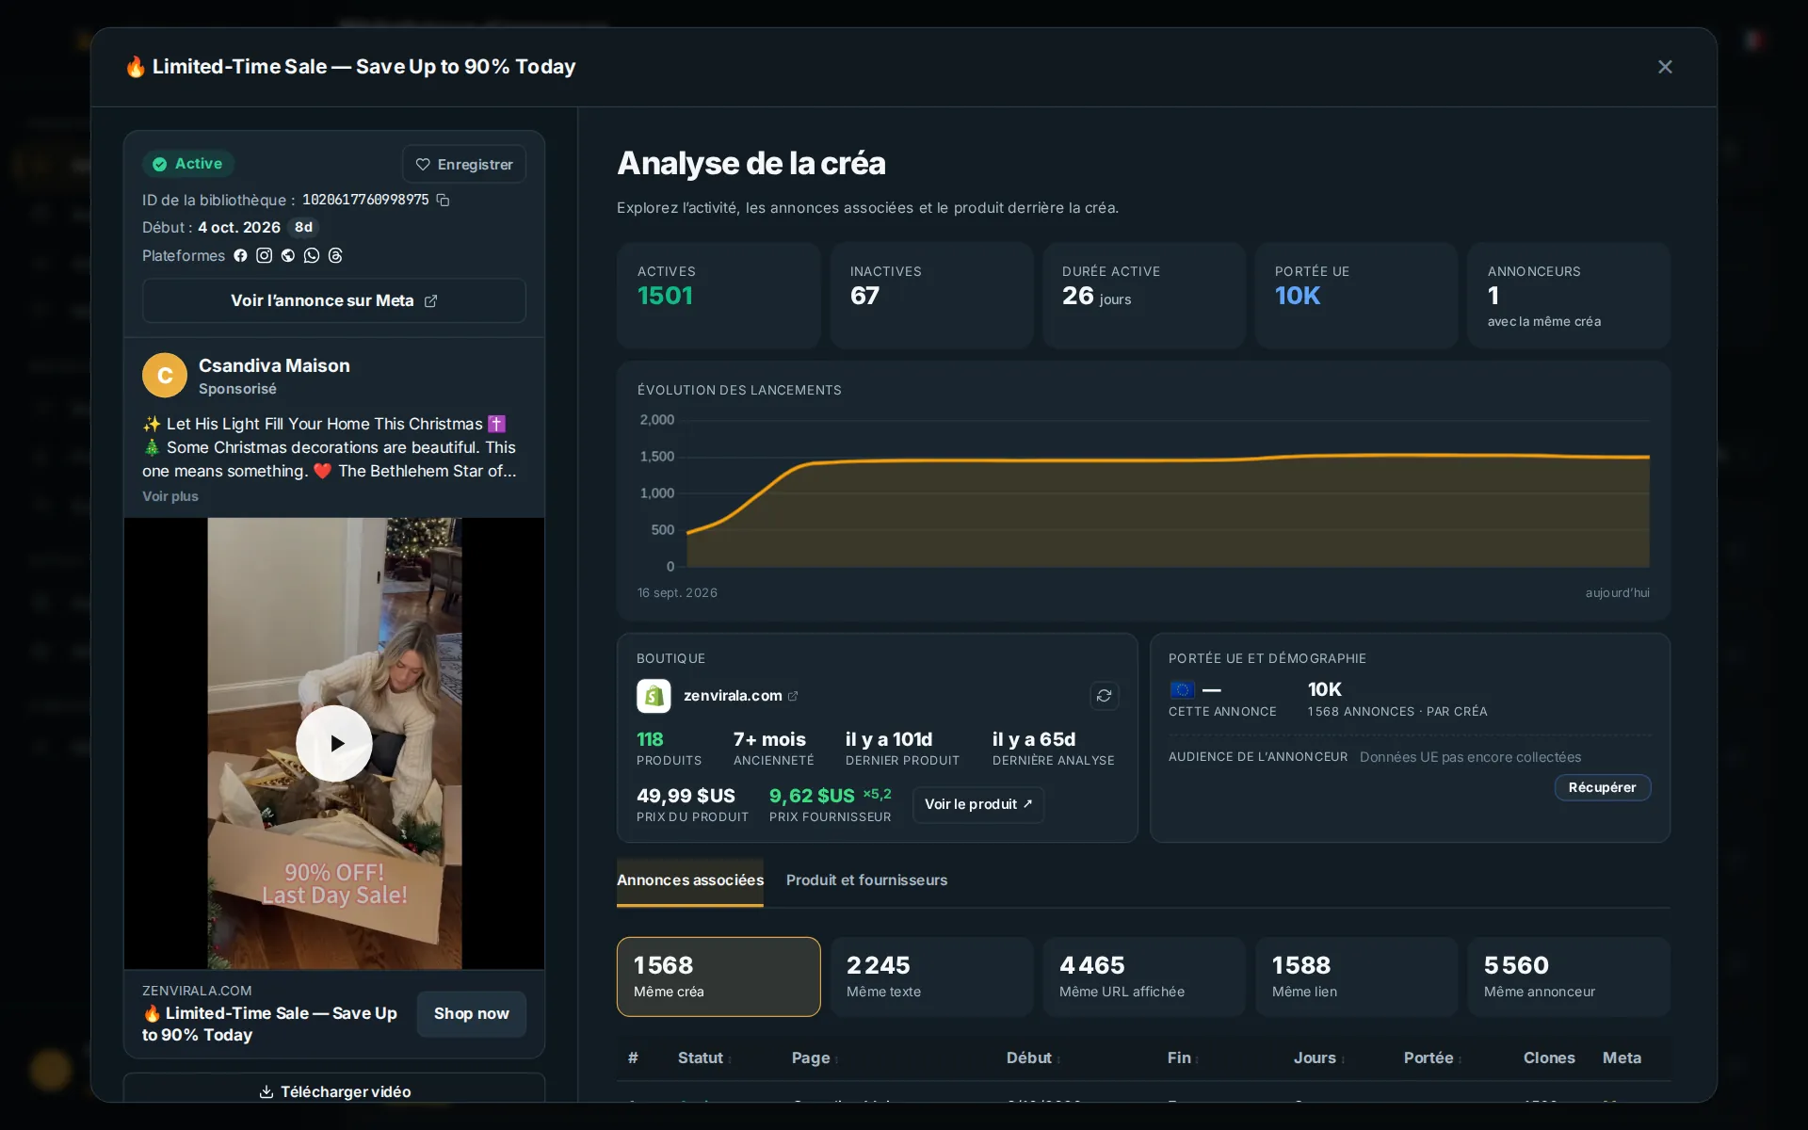Click the Shop now button
The image size is (1808, 1130).
[472, 1014]
